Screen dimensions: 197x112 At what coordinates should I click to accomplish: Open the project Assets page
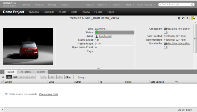(x=62, y=12)
